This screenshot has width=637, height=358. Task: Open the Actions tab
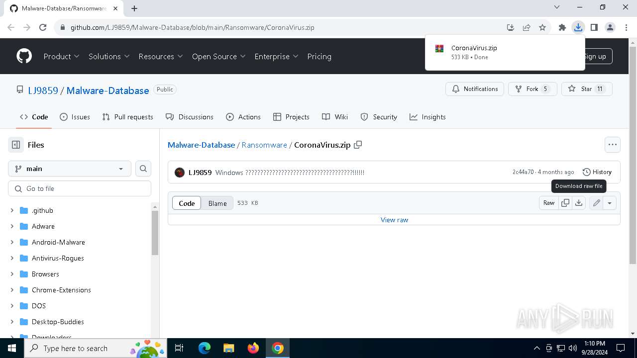coord(243,117)
